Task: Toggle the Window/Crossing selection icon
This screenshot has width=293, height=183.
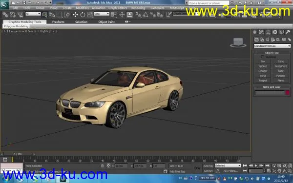Action: click(67, 14)
